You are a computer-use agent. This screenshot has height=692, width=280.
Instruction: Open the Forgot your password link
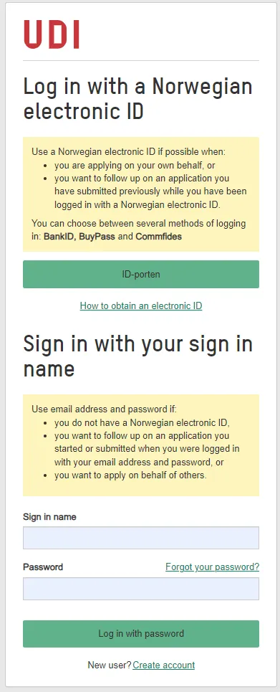pyautogui.click(x=213, y=567)
